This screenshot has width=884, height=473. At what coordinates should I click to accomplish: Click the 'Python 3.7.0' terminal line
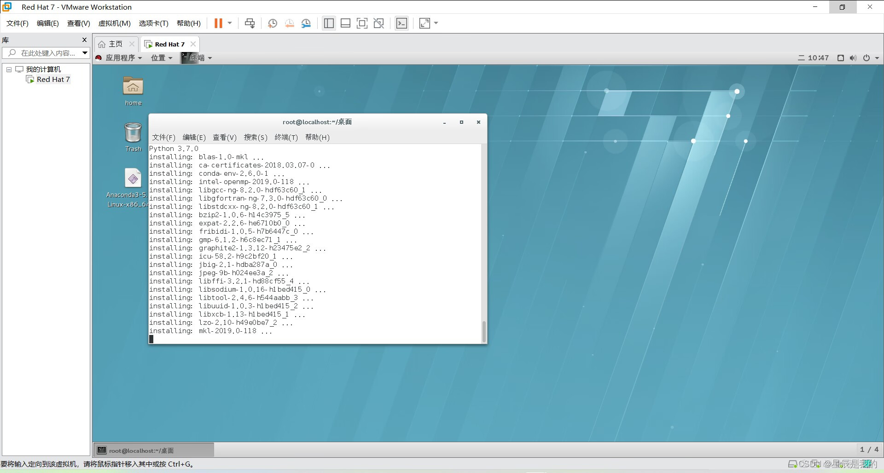tap(174, 149)
